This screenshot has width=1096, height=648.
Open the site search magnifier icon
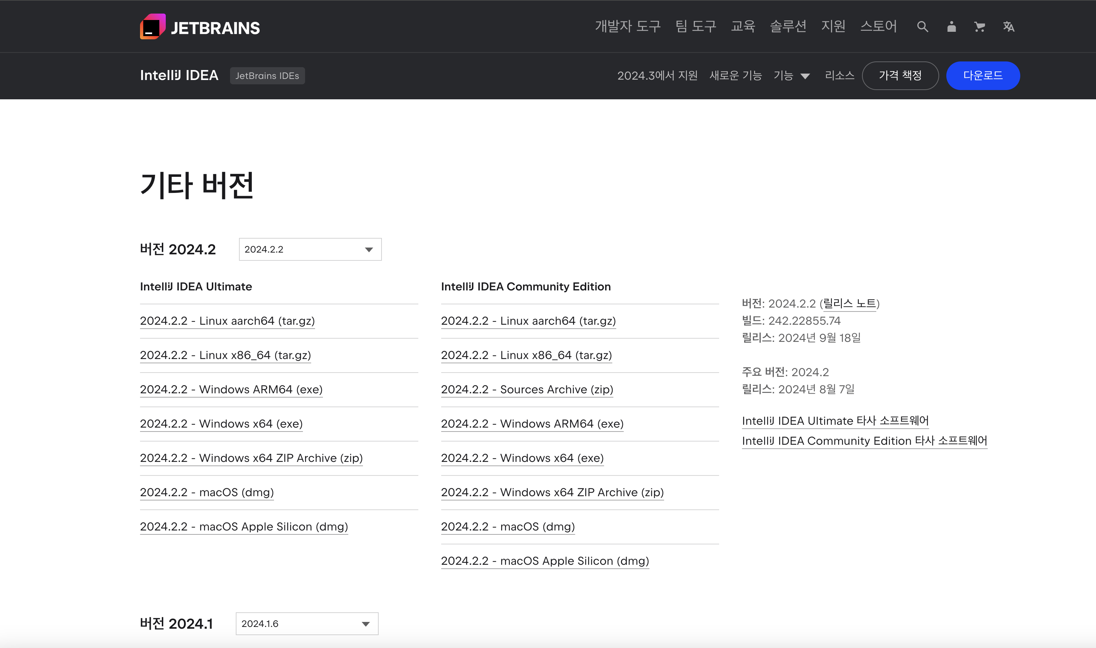(922, 27)
